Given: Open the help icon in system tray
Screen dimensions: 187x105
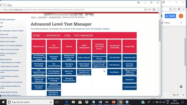Looking at the screenshot, I should pyautogui.click(x=143, y=102).
